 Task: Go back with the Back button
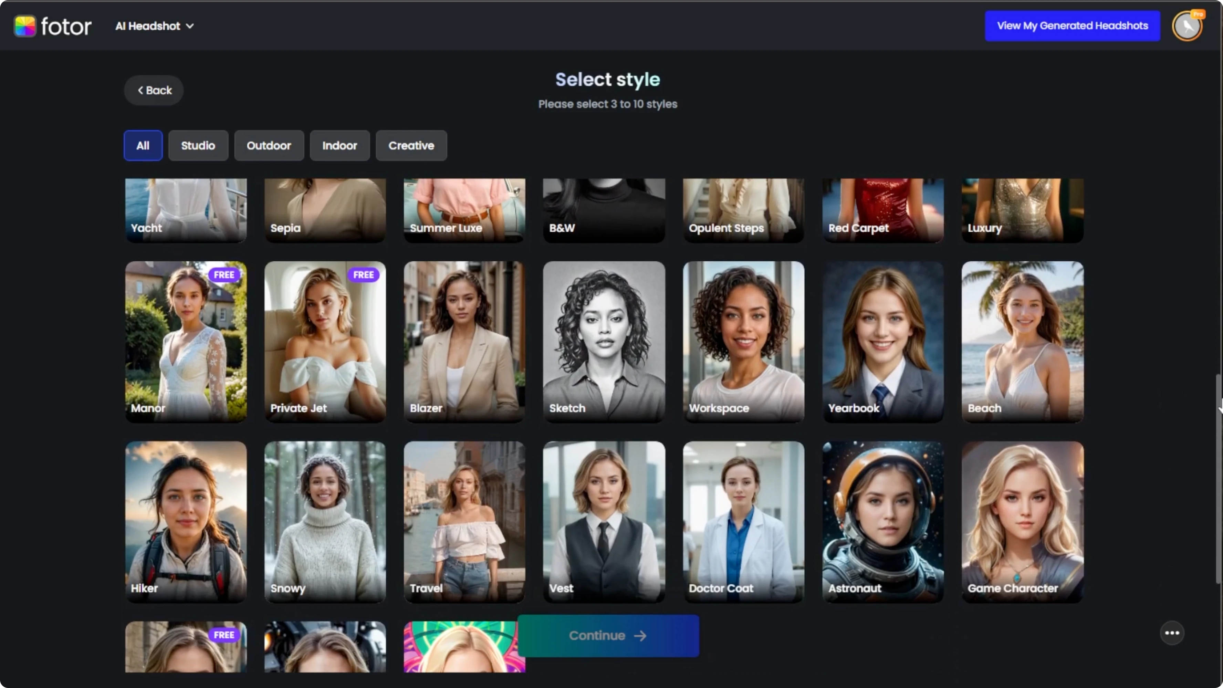[x=154, y=90]
